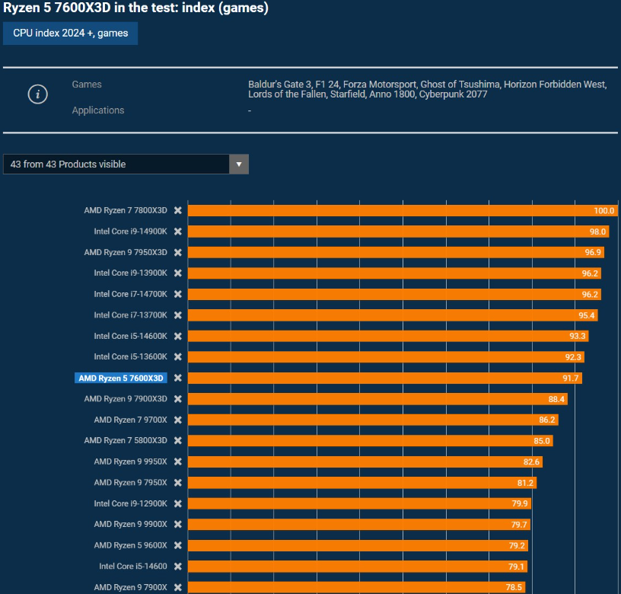Click the circled info icon

coord(37,94)
